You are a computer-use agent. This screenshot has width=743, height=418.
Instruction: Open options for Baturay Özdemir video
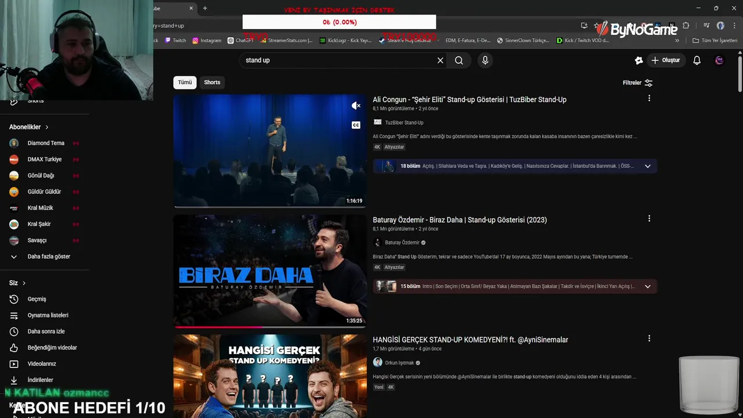(x=649, y=219)
